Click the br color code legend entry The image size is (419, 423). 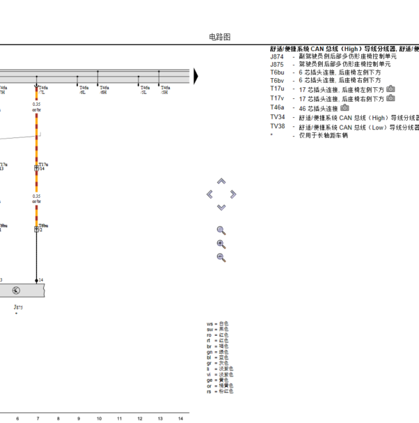click(217, 346)
